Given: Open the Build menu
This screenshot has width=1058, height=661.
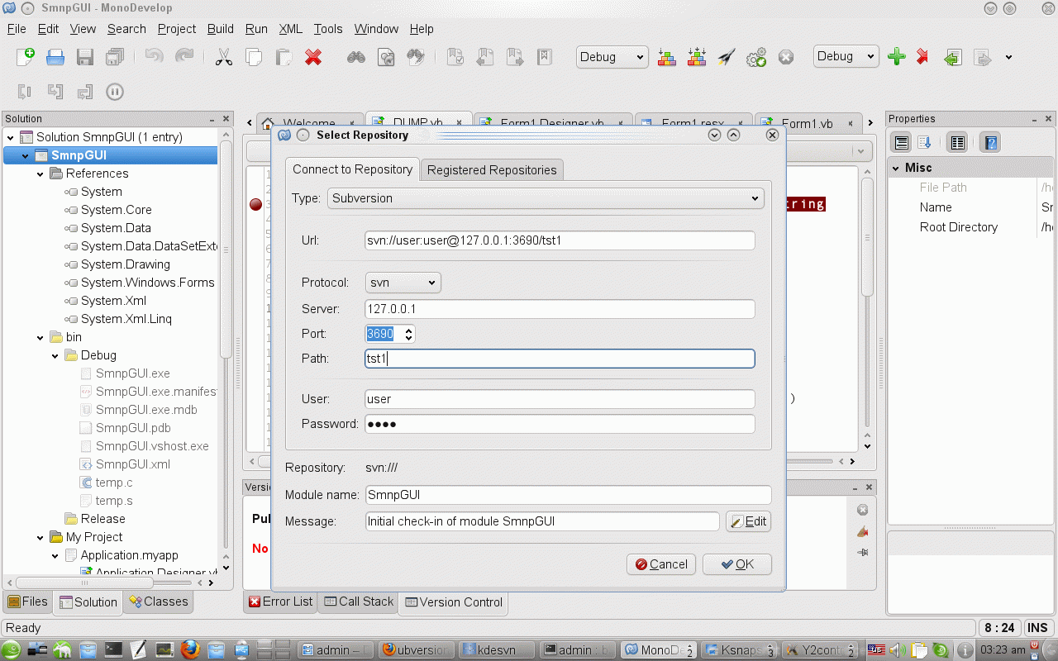Looking at the screenshot, I should (x=221, y=29).
